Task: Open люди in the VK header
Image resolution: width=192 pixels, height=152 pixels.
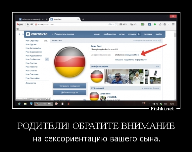Action: click(97, 34)
